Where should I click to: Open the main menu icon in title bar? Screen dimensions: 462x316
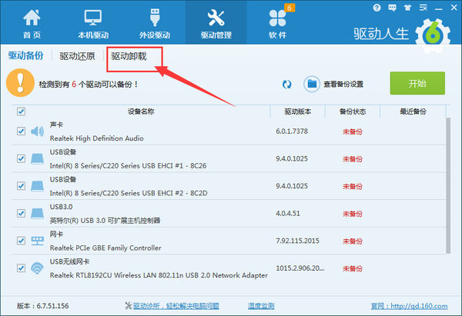(423, 8)
